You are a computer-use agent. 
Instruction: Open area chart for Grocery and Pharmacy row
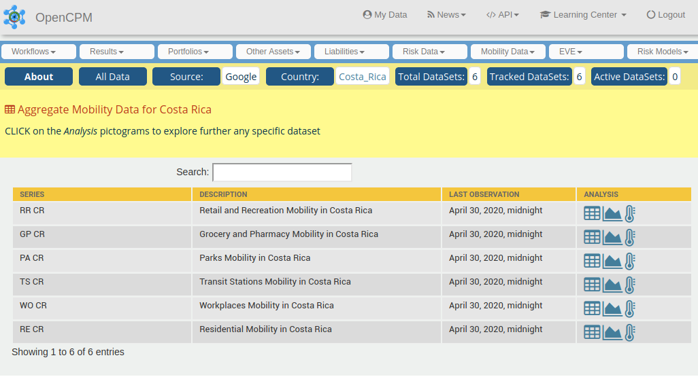[x=612, y=238]
